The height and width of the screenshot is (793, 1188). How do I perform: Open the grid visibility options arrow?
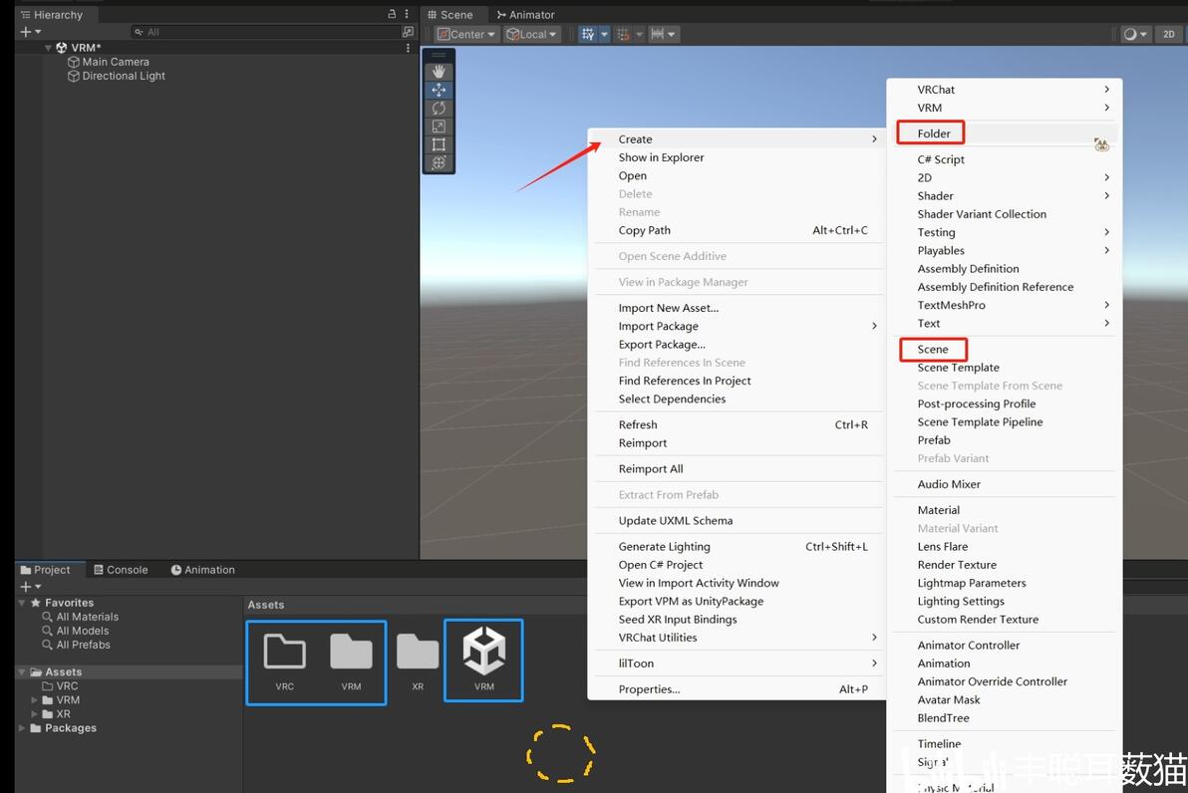point(604,34)
